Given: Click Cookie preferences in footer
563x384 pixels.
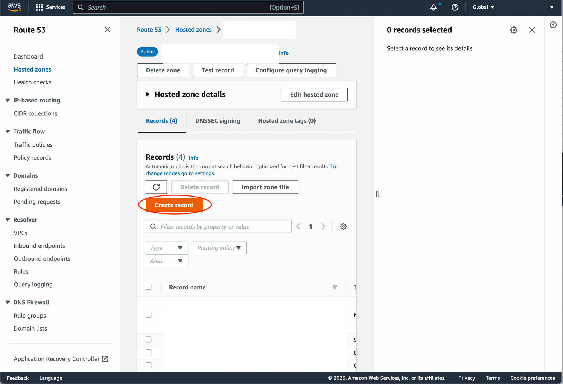Looking at the screenshot, I should pos(533,378).
